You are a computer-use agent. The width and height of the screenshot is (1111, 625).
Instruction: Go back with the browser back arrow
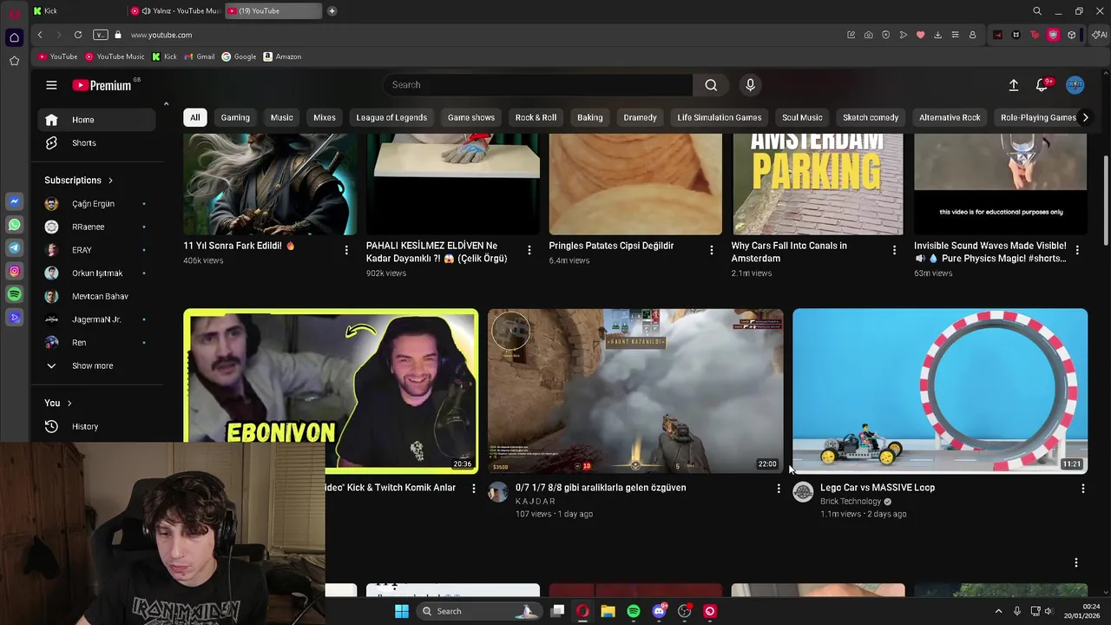40,35
